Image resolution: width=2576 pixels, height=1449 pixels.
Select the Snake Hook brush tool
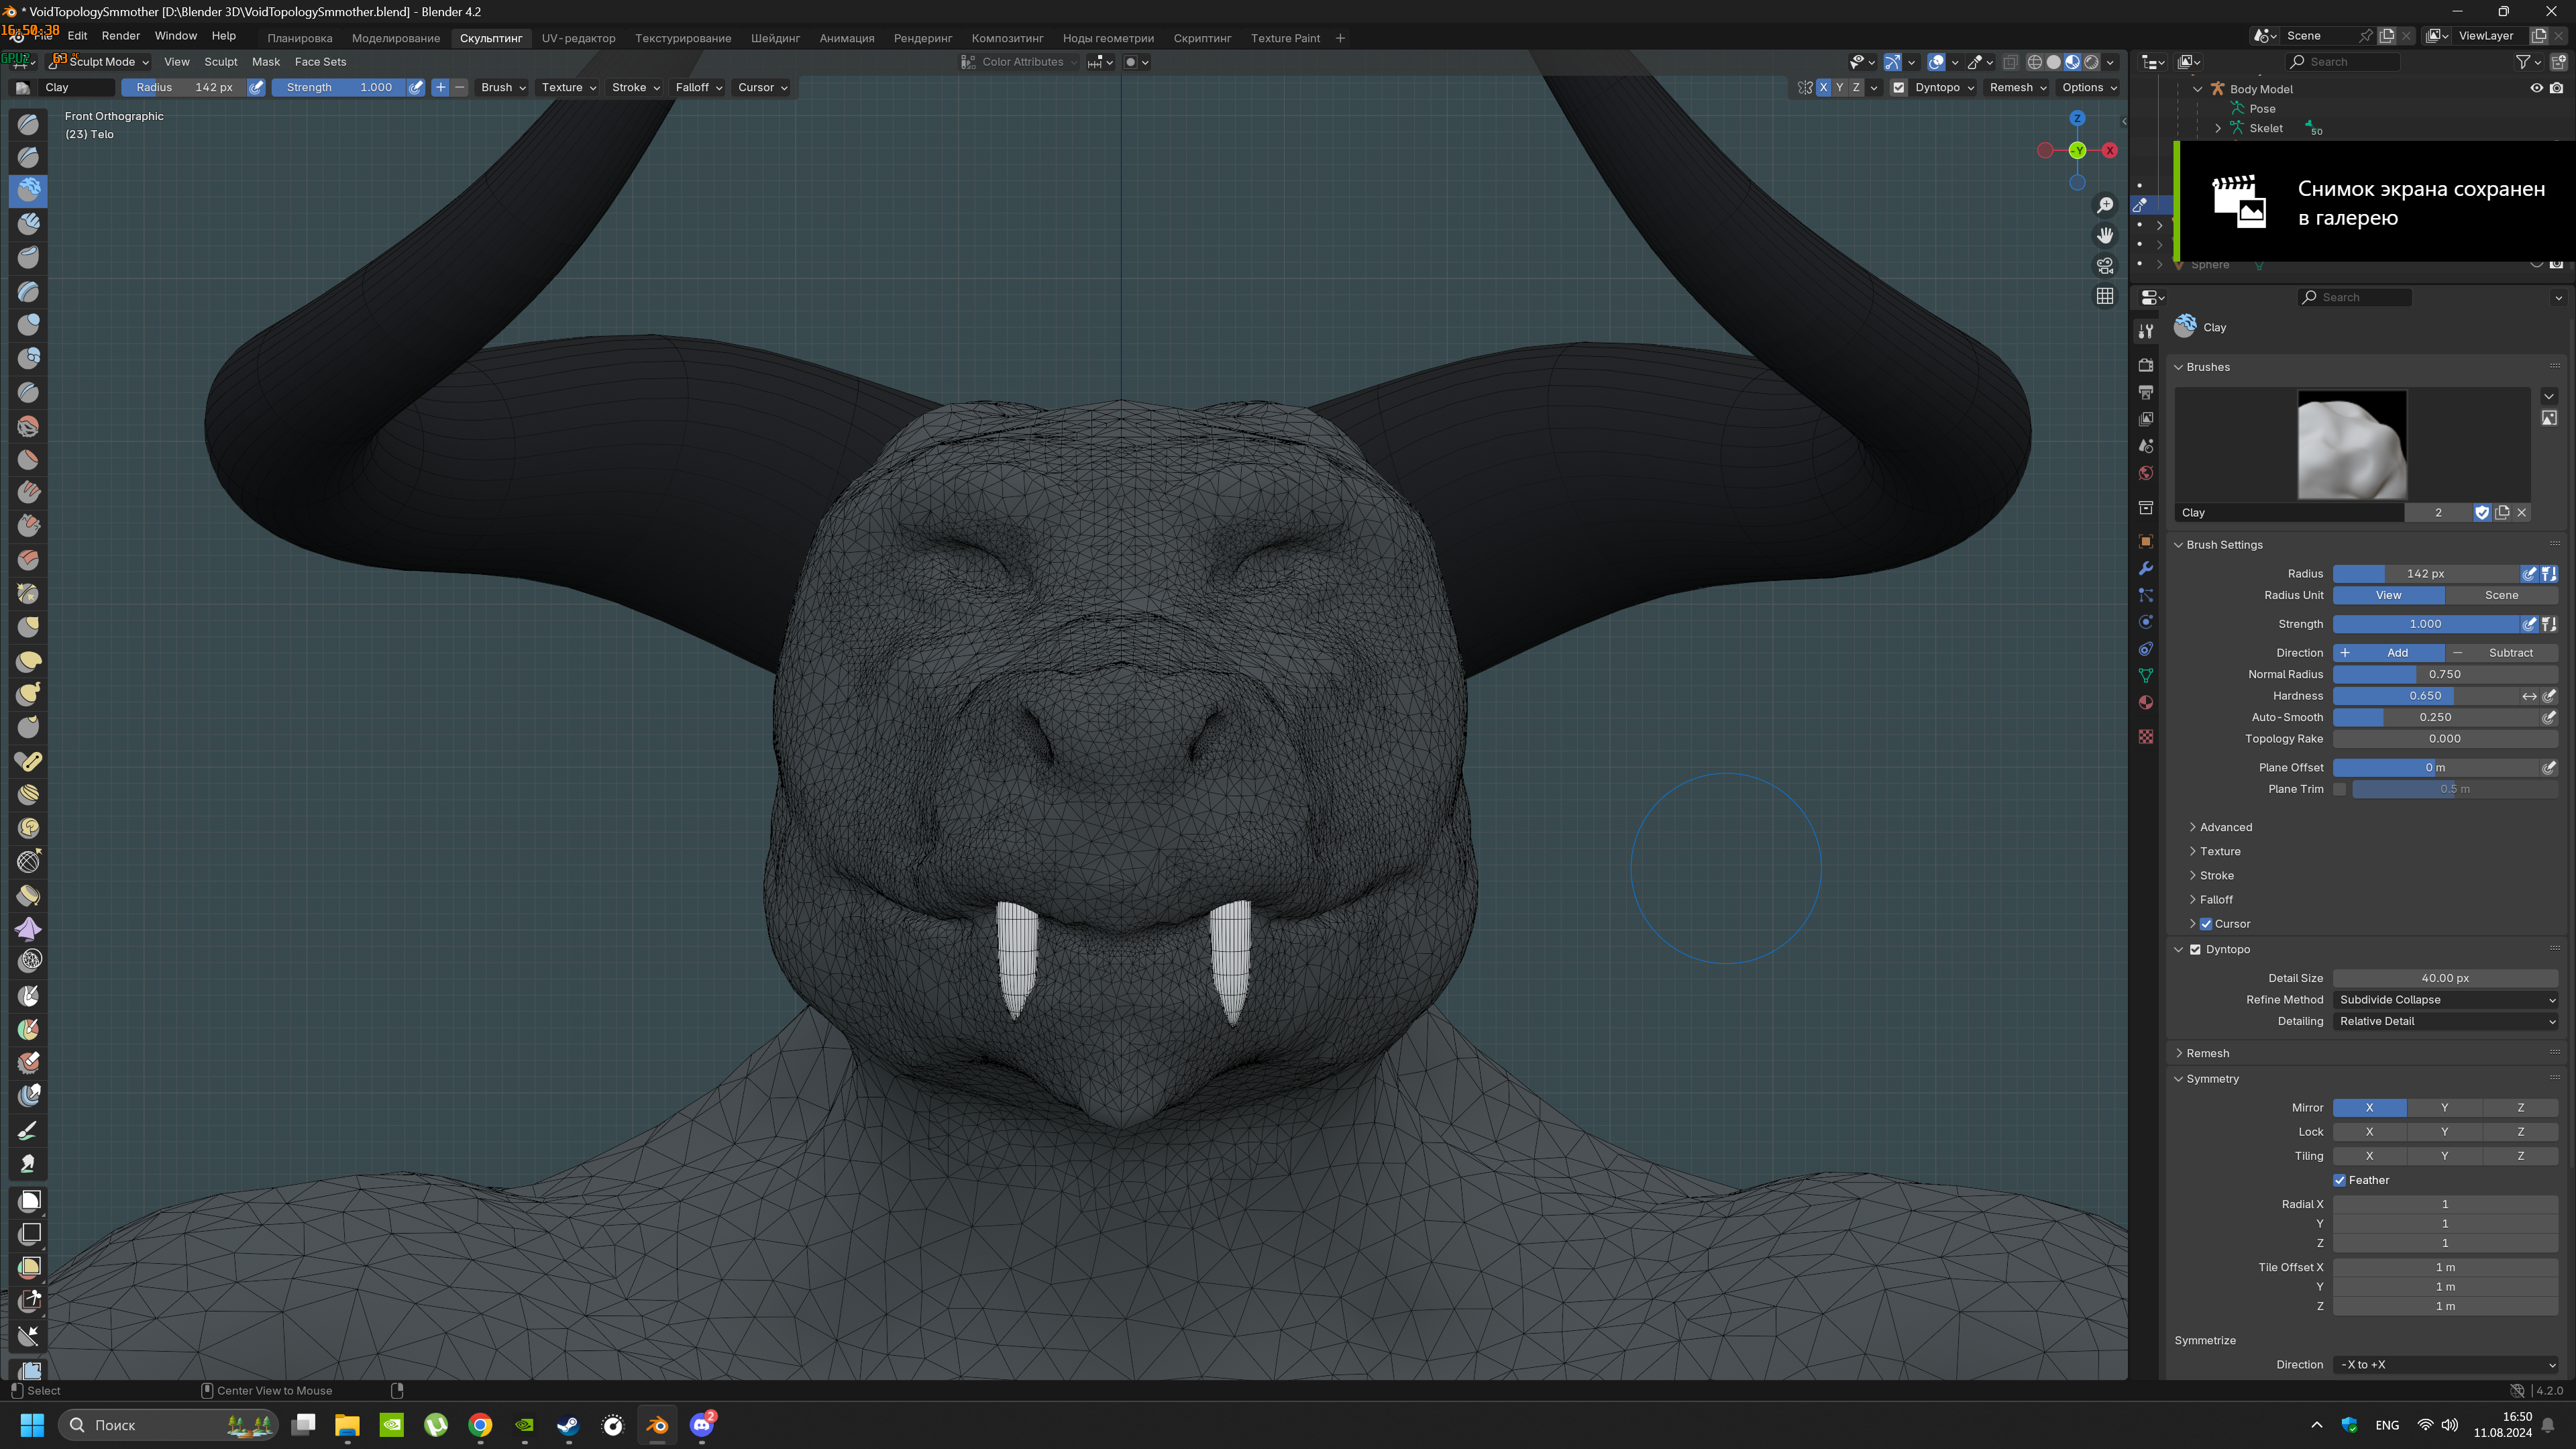28,694
